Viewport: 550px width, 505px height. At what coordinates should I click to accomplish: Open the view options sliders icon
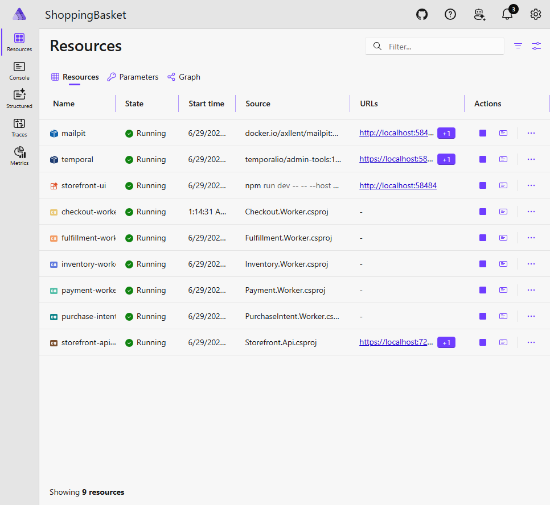point(536,46)
